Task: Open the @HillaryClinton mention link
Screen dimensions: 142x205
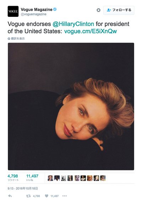Action: (73, 24)
